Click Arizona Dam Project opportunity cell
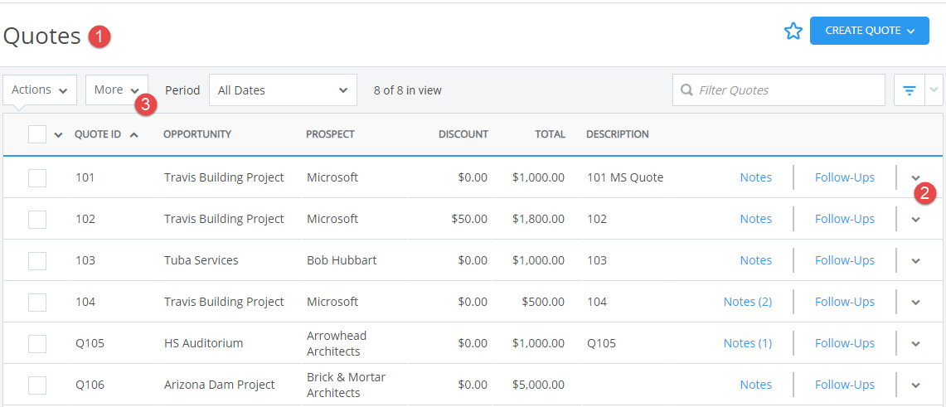Screen dimensions: 946x407 (219, 385)
